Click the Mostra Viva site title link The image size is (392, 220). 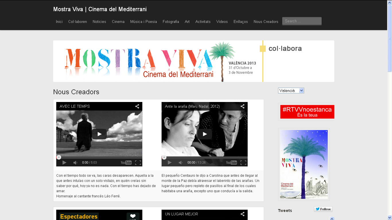tap(100, 9)
